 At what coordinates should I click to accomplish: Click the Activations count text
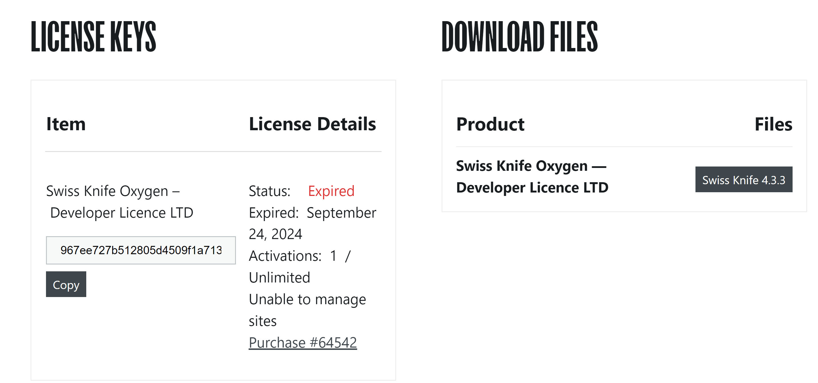tap(300, 256)
